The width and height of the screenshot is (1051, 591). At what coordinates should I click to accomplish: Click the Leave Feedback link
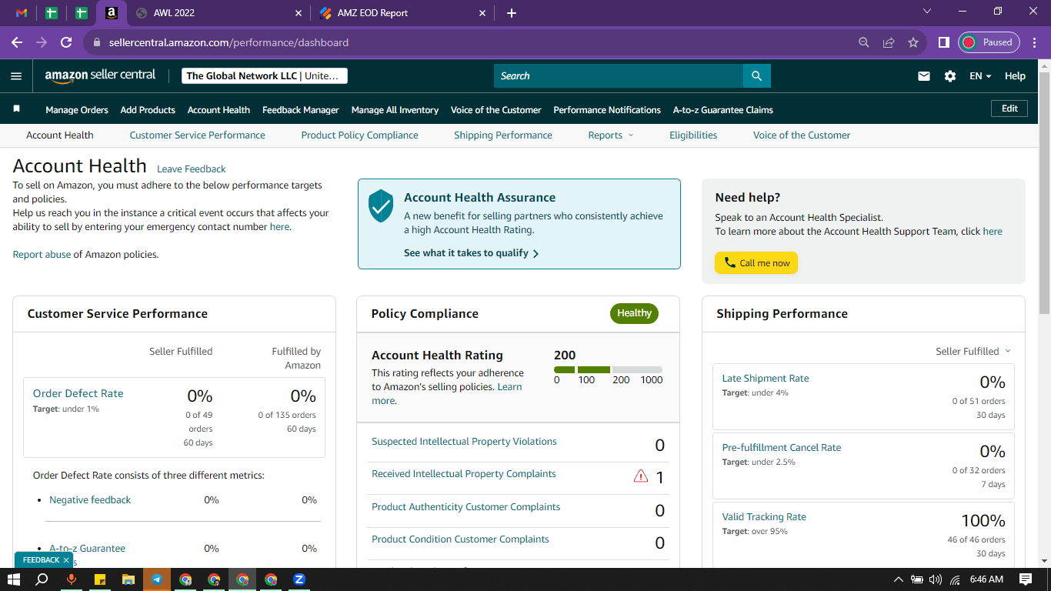coord(192,169)
